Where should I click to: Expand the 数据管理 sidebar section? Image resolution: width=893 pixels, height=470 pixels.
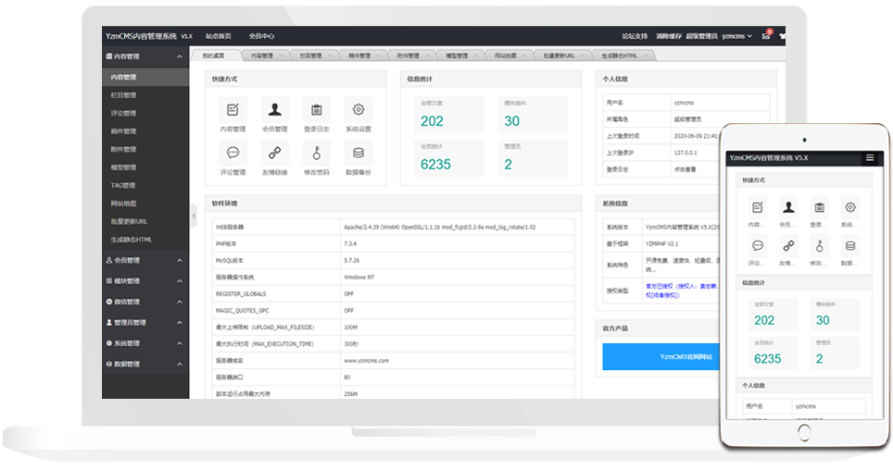145,364
